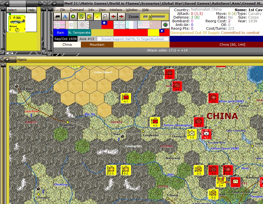
Task: Click the blue letter A toolbar icon
Action: [x=65, y=16]
